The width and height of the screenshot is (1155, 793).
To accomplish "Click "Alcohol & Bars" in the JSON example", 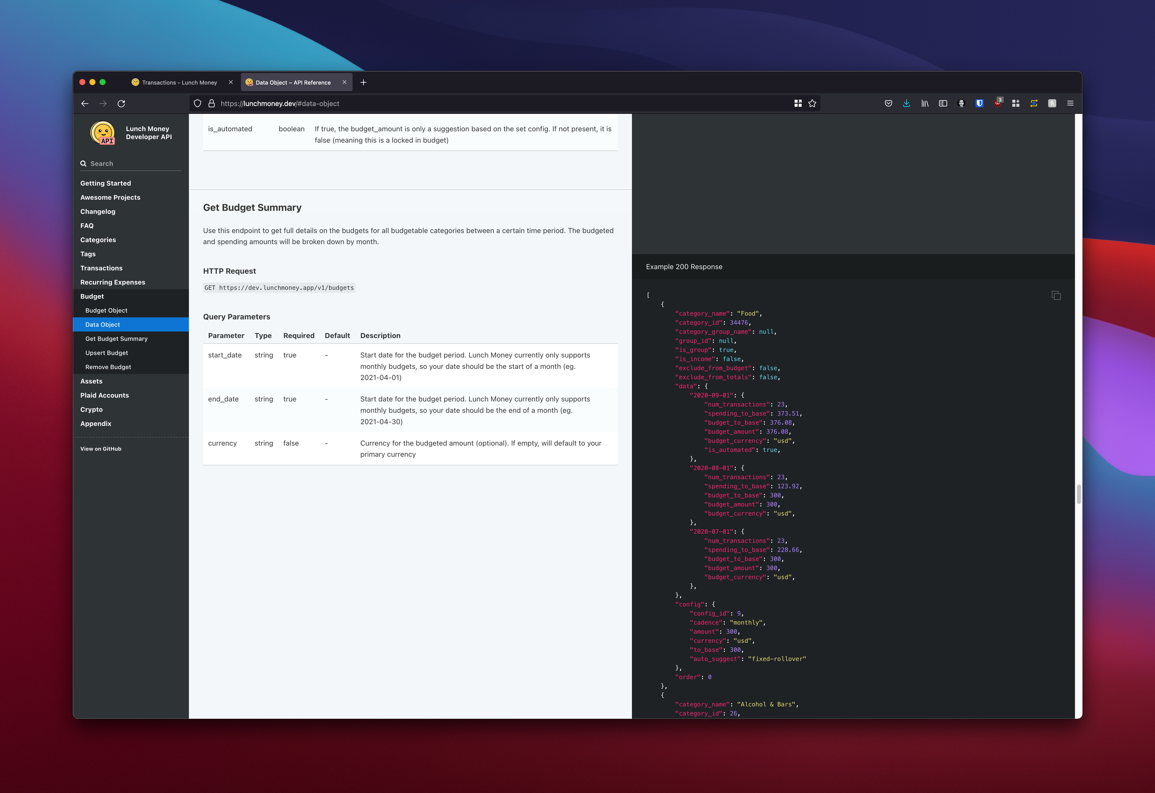I will click(x=767, y=705).
